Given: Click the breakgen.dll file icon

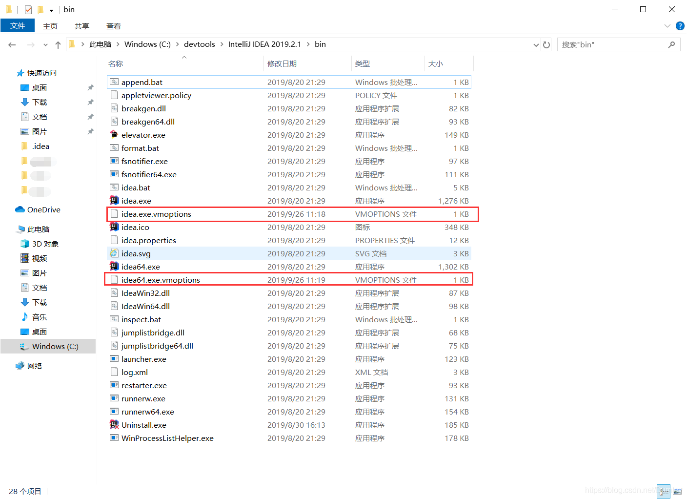Looking at the screenshot, I should (x=114, y=108).
